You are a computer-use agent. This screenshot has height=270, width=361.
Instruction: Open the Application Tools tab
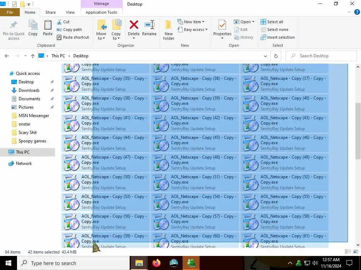pos(101,12)
